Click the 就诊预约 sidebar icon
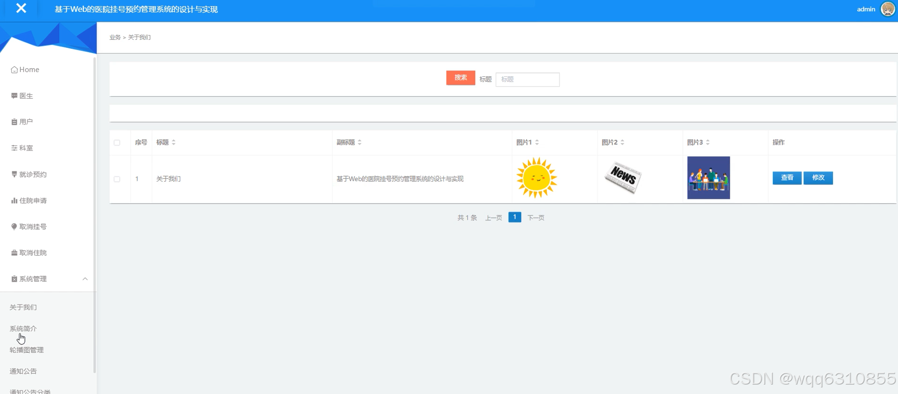This screenshot has width=898, height=394. click(x=14, y=174)
